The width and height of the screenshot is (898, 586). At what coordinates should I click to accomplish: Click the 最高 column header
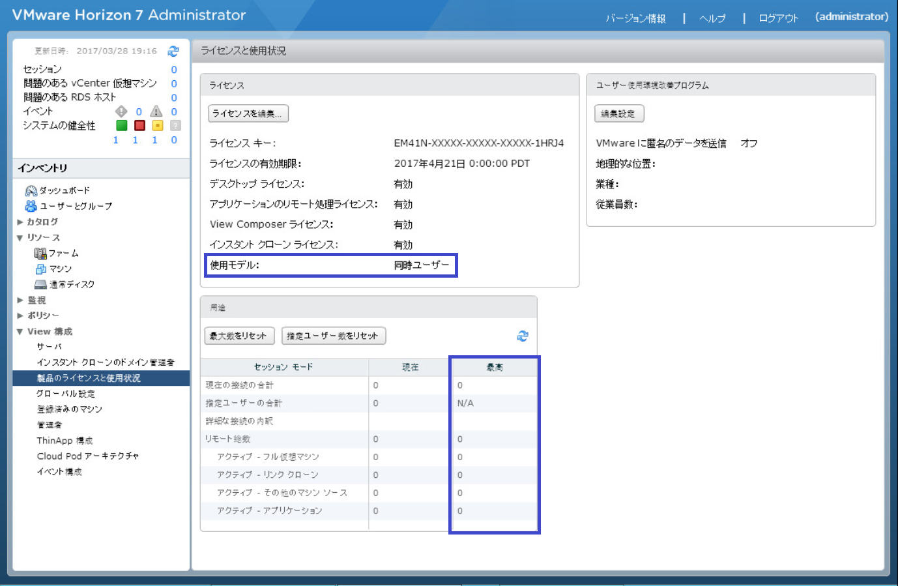495,367
